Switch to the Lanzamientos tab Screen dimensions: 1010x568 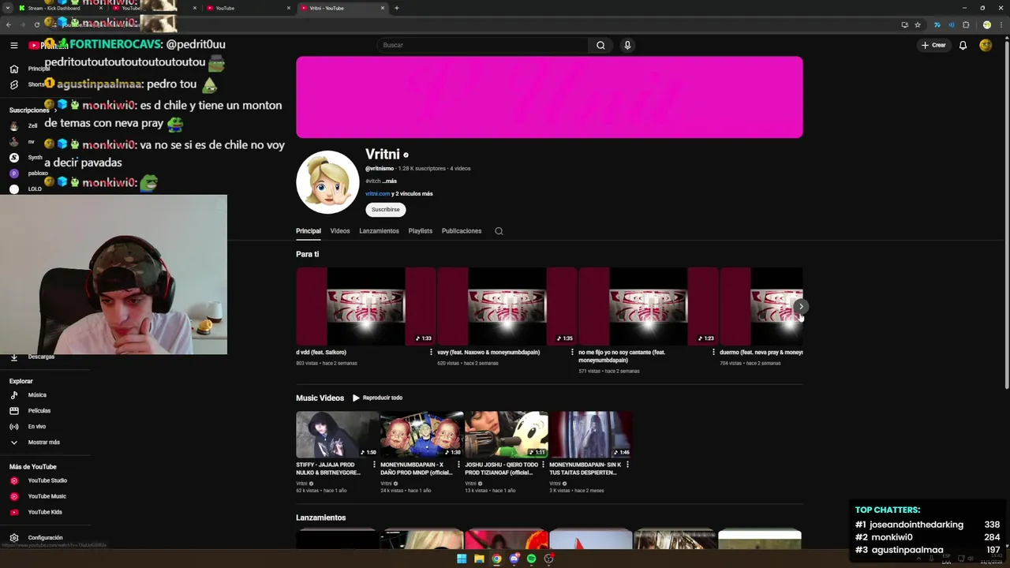pos(379,231)
